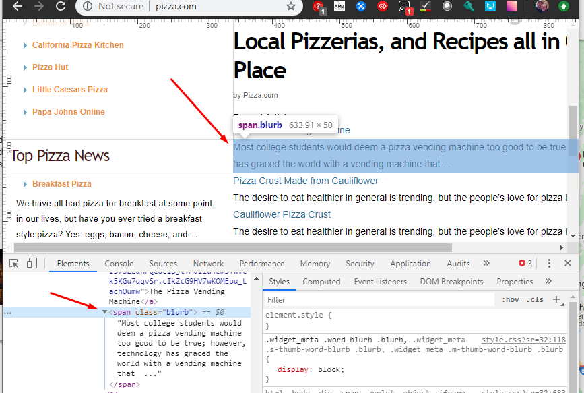The image size is (584, 393).
Task: Open the blue circular extension icon
Action: (360, 6)
